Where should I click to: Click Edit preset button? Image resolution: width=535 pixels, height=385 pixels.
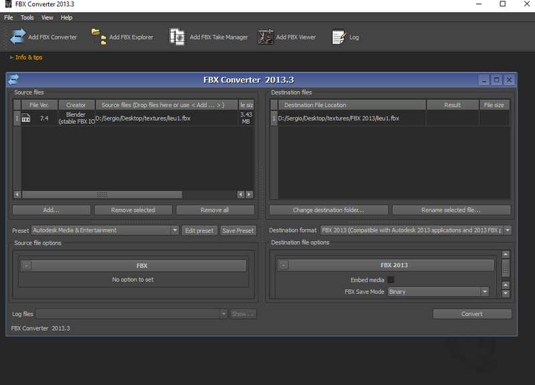tap(199, 230)
